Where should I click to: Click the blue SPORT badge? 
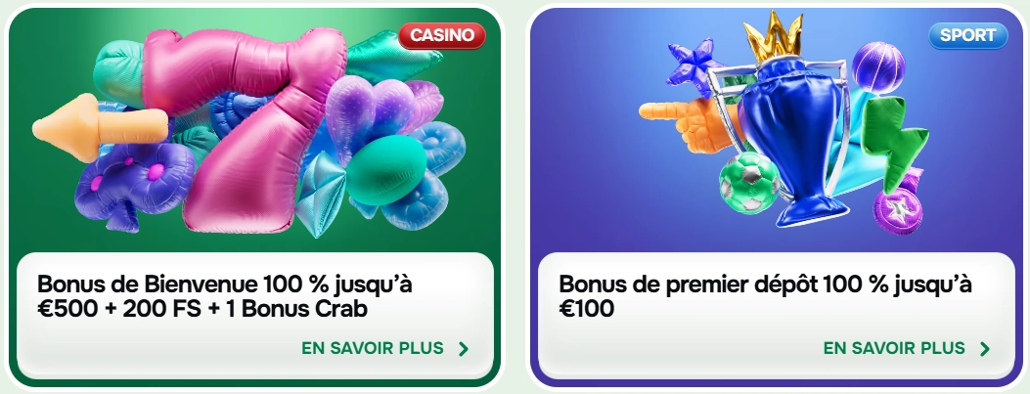pyautogui.click(x=967, y=35)
